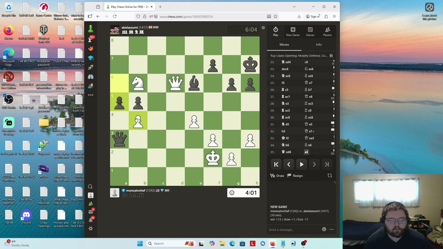Open abelassumi's profile name

coord(129,27)
